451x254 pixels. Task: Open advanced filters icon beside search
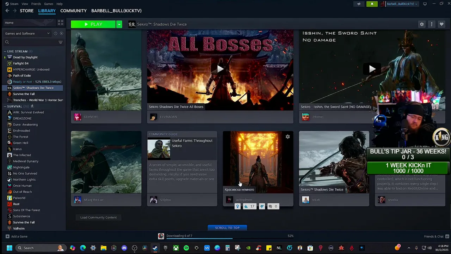click(x=61, y=42)
